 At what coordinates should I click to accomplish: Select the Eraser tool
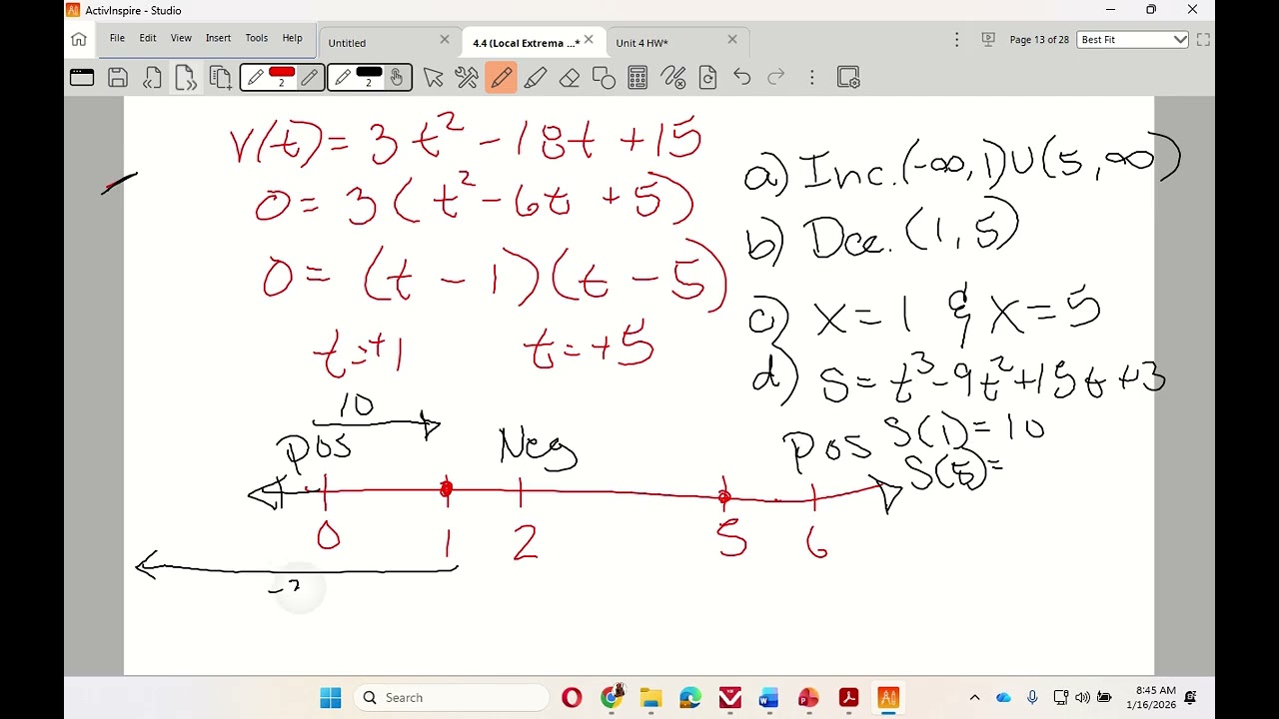(x=570, y=78)
